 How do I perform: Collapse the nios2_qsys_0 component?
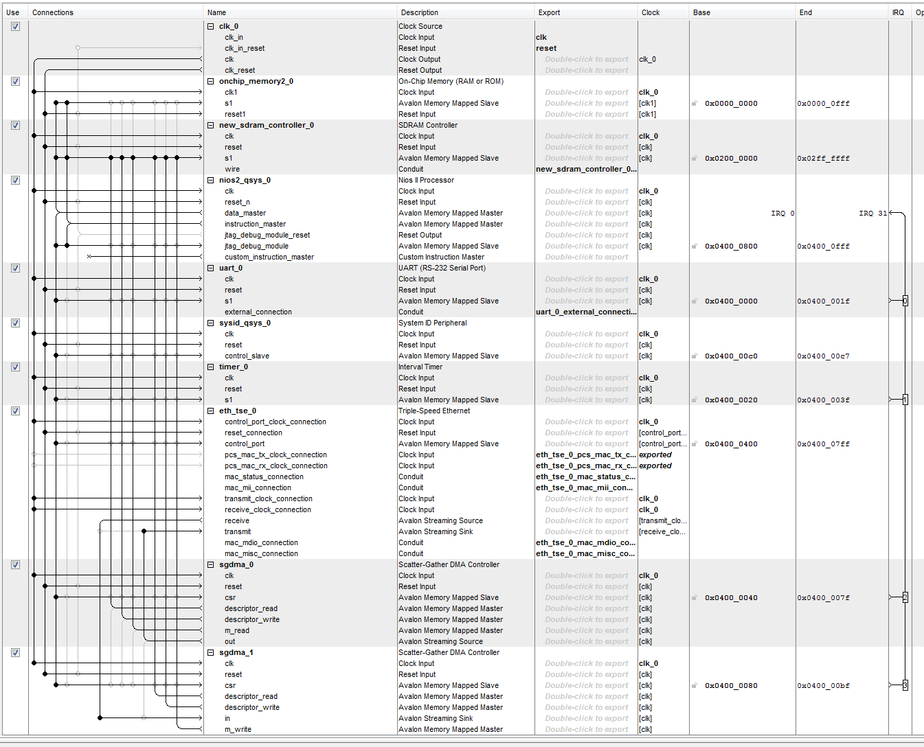point(211,180)
